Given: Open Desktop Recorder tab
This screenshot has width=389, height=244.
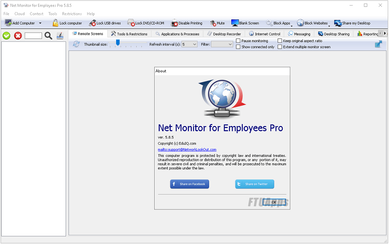Looking at the screenshot, I should pos(224,34).
